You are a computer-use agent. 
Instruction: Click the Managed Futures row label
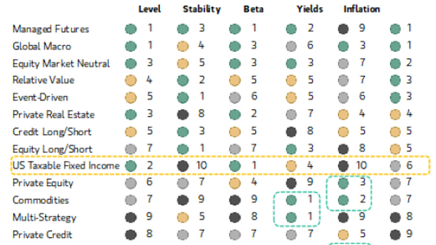[51, 29]
